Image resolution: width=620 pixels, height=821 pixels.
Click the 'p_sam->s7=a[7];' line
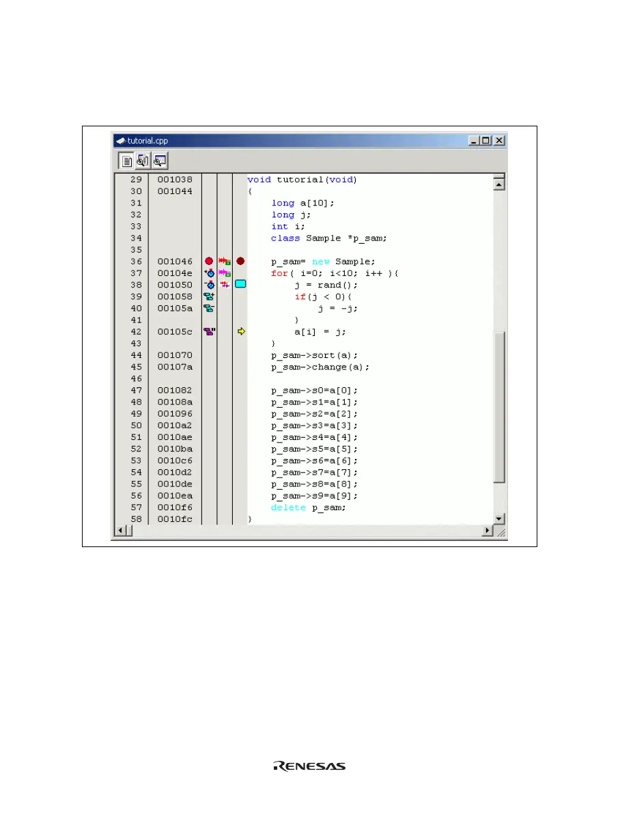coord(314,472)
